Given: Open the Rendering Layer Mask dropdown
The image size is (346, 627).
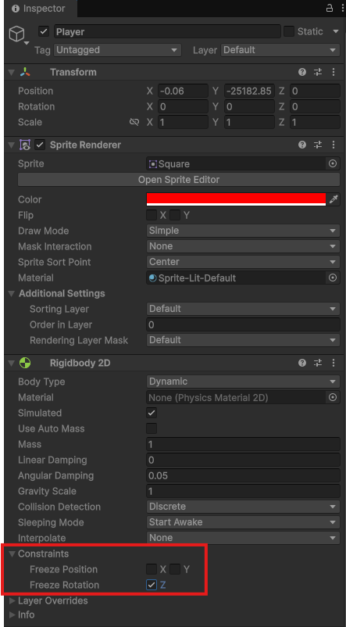Looking at the screenshot, I should 243,340.
